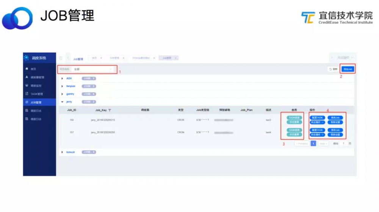Expand the ADX project row
Screen dimensions: 379x212
point(63,78)
